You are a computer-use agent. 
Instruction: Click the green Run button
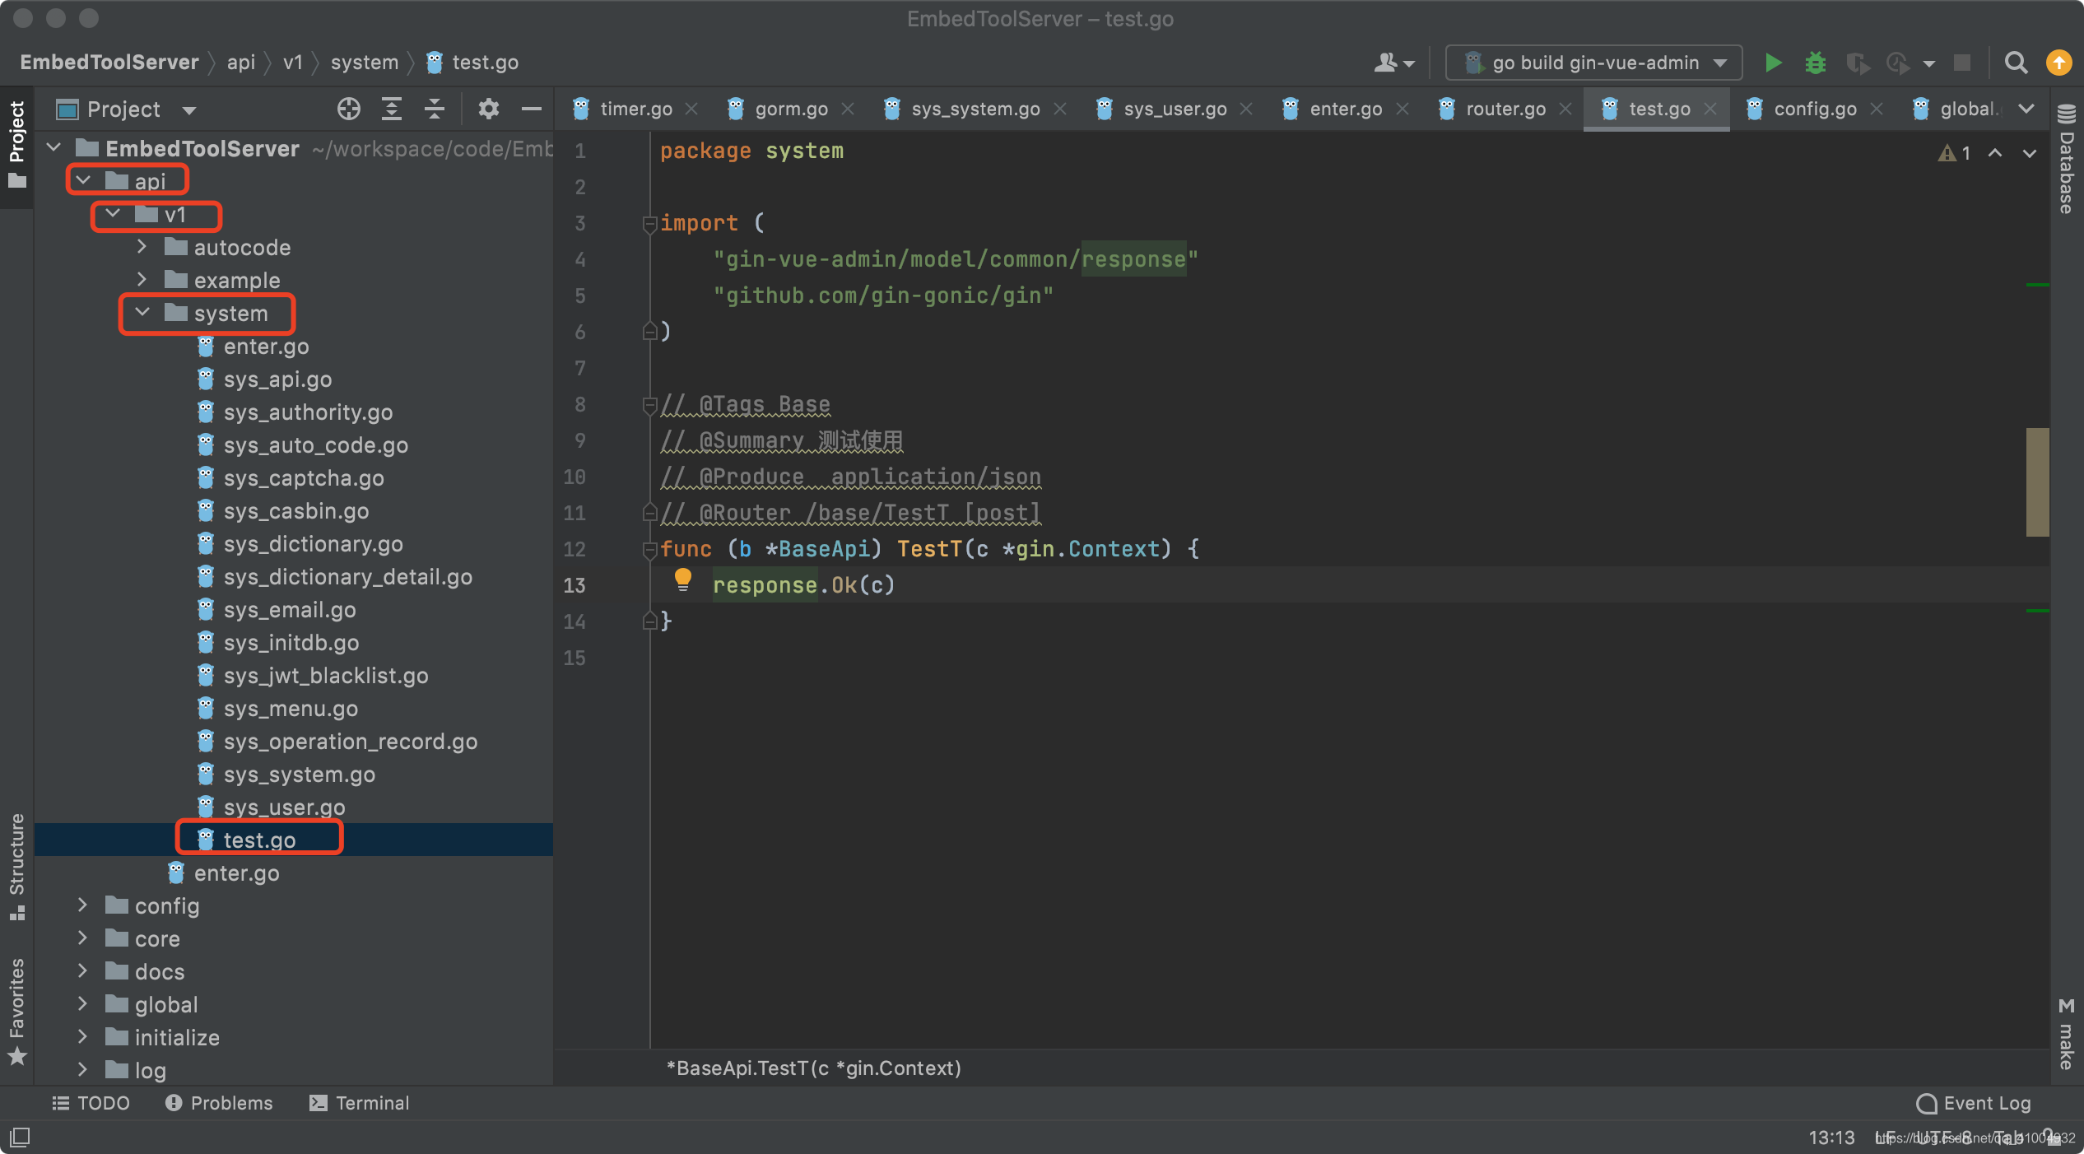pos(1773,63)
